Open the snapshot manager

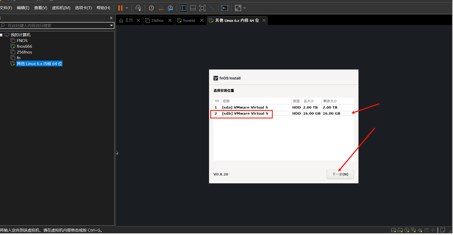click(170, 8)
